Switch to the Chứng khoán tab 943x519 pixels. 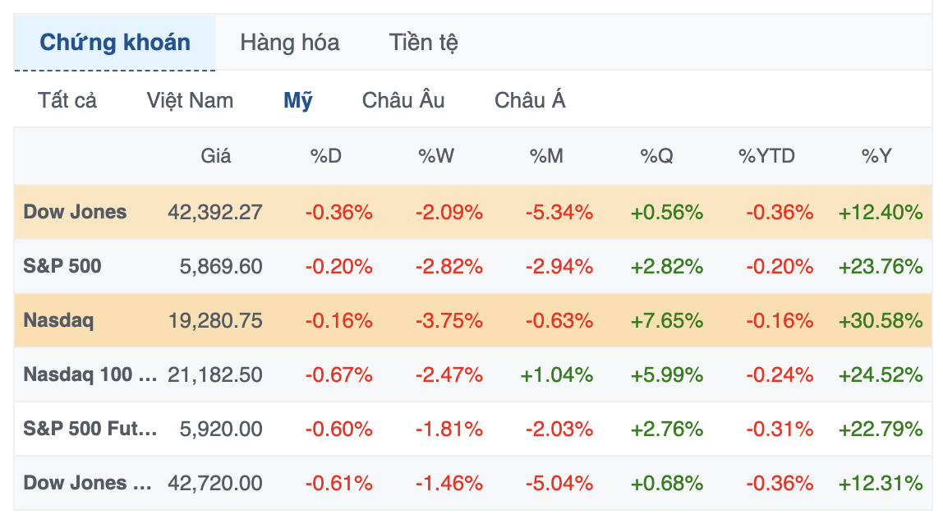(x=115, y=43)
